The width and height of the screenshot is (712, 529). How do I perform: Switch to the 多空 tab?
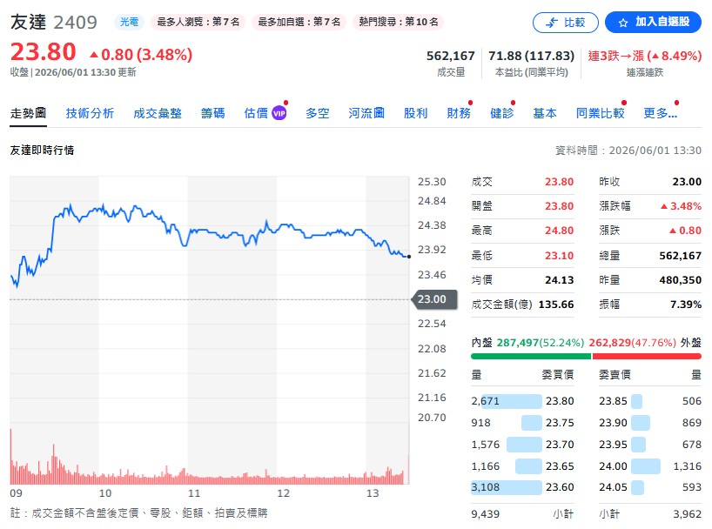point(318,113)
